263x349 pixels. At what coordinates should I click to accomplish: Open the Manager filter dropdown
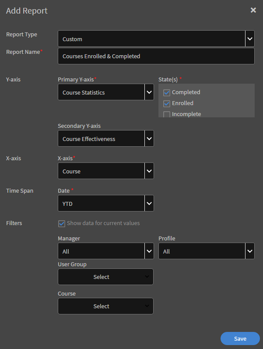149,251
